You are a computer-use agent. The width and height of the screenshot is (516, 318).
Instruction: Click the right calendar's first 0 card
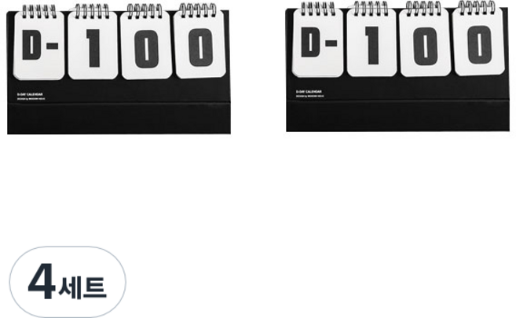click(x=425, y=43)
